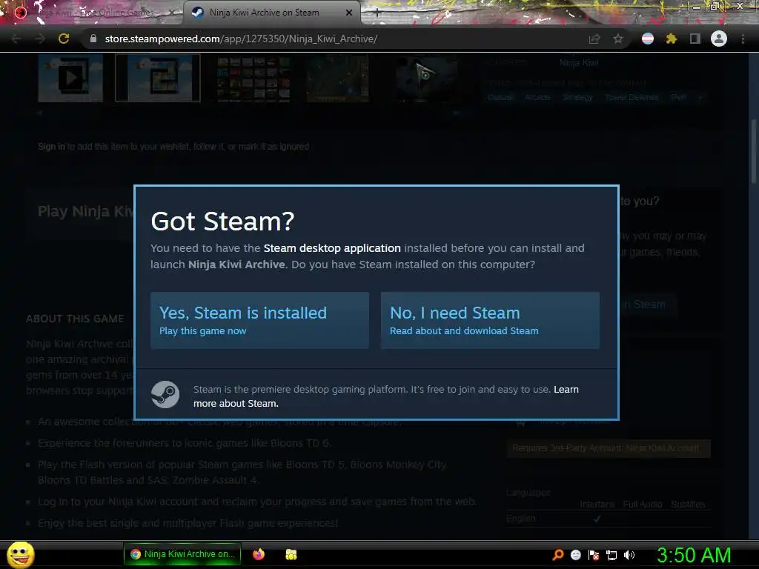
Task: Bookmark this page with the star icon
Action: coord(617,39)
